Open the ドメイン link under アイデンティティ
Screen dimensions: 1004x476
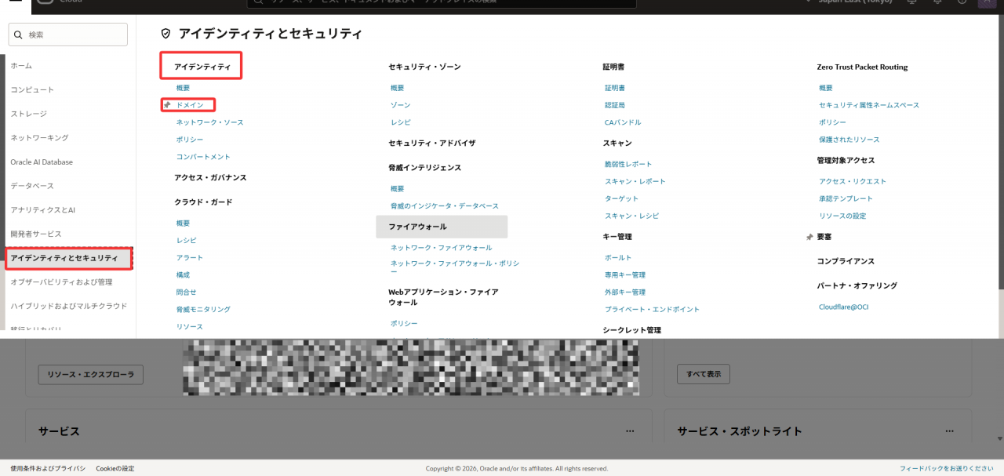190,105
